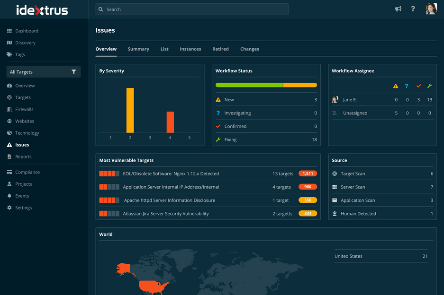The image size is (444, 295).
Task: Open the Instances tab
Action: (190, 49)
